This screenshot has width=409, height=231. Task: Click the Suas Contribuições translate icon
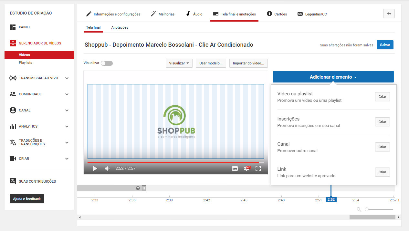click(13, 181)
